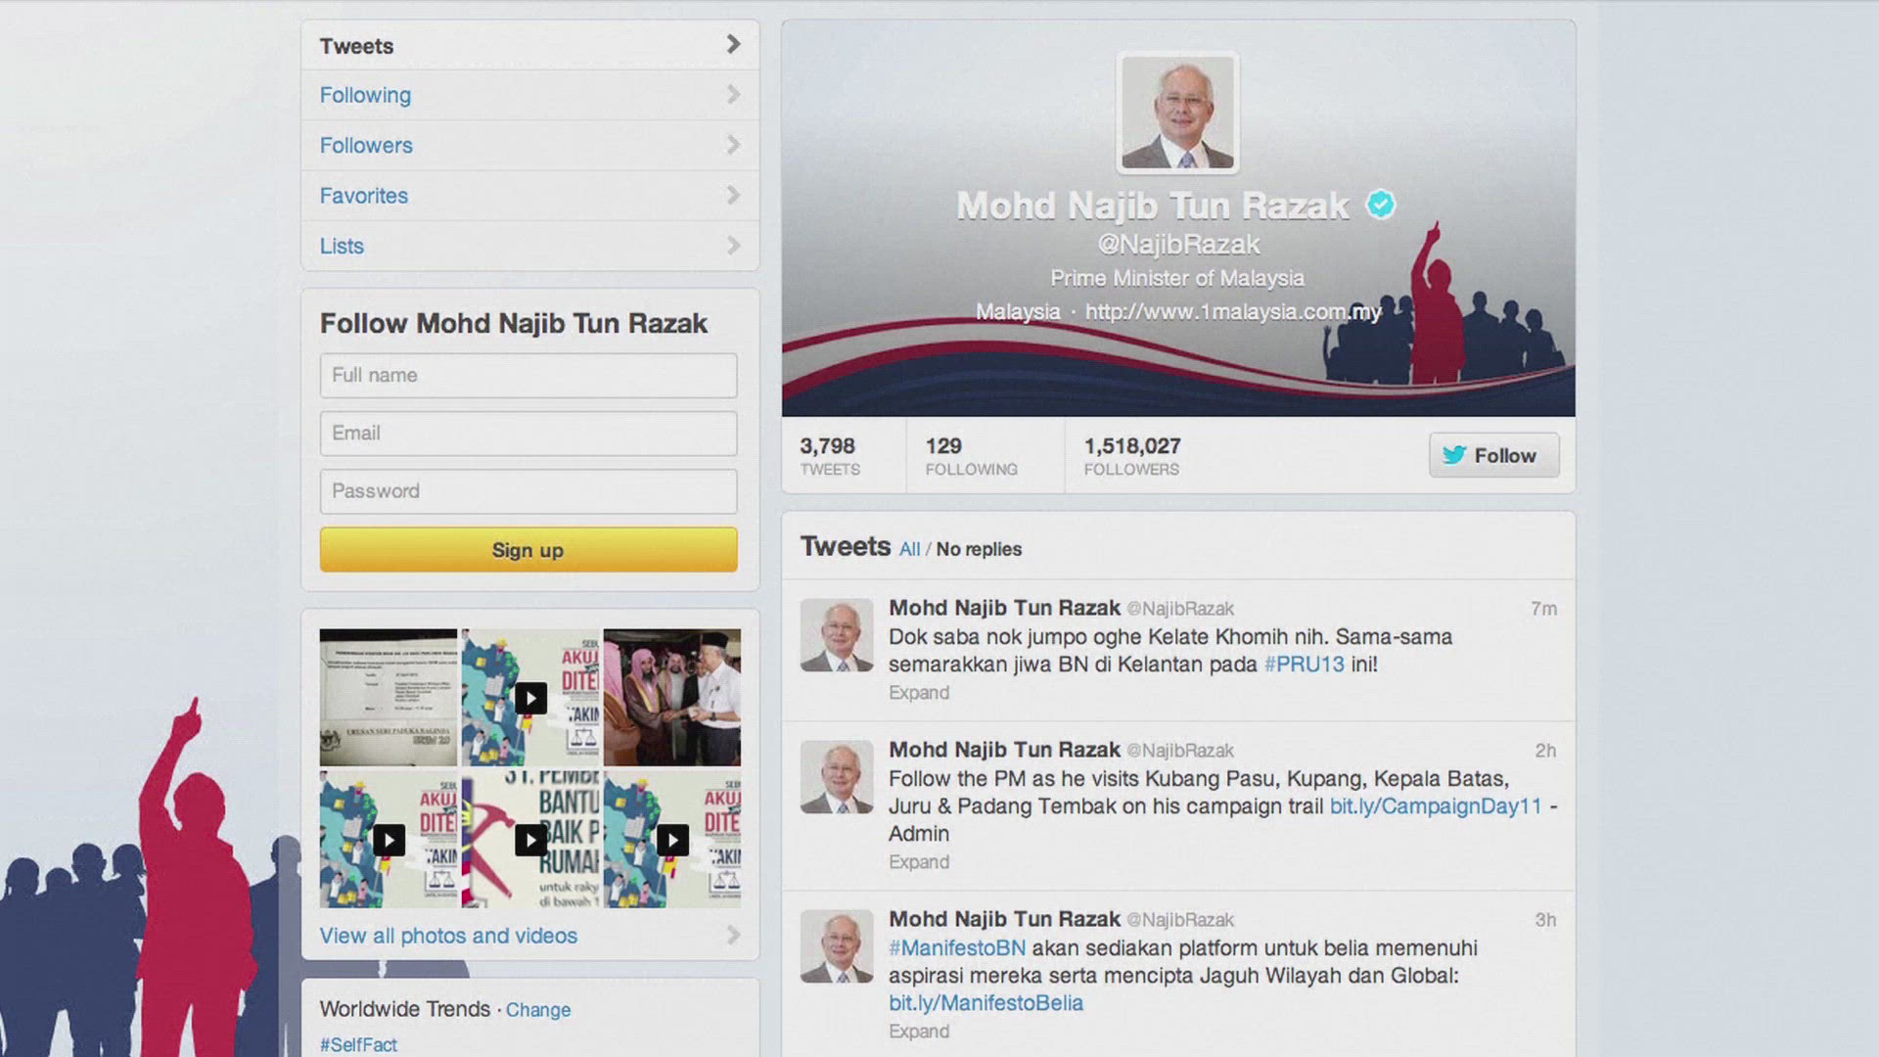Play the bottom-right video thumbnail
The image size is (1879, 1057).
click(672, 840)
